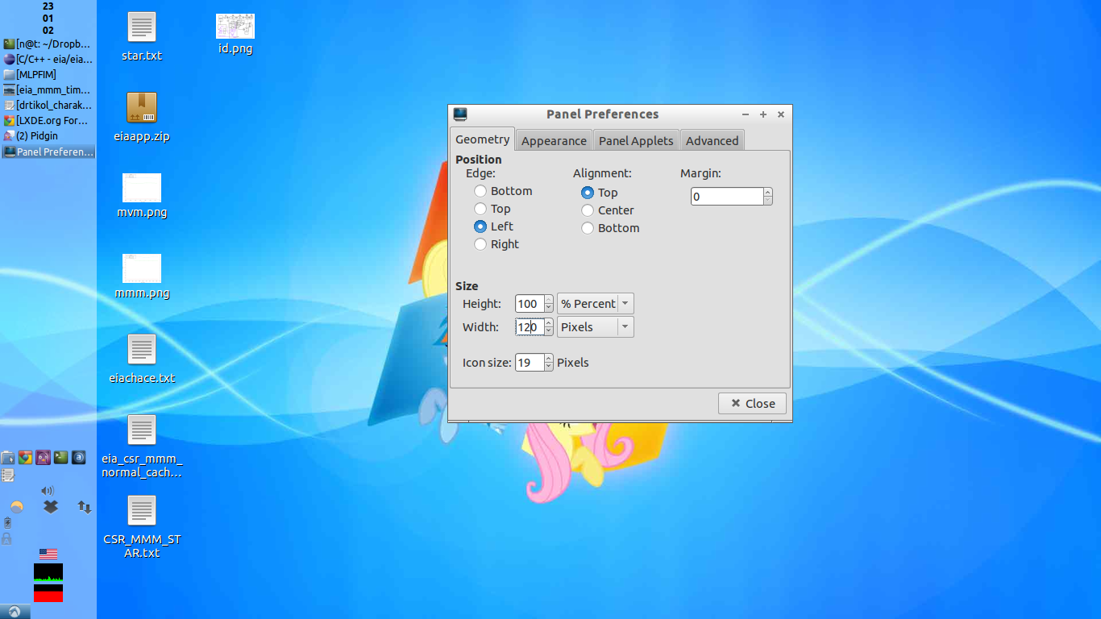
Task: Click the network up-down arrows tray icon
Action: point(84,507)
